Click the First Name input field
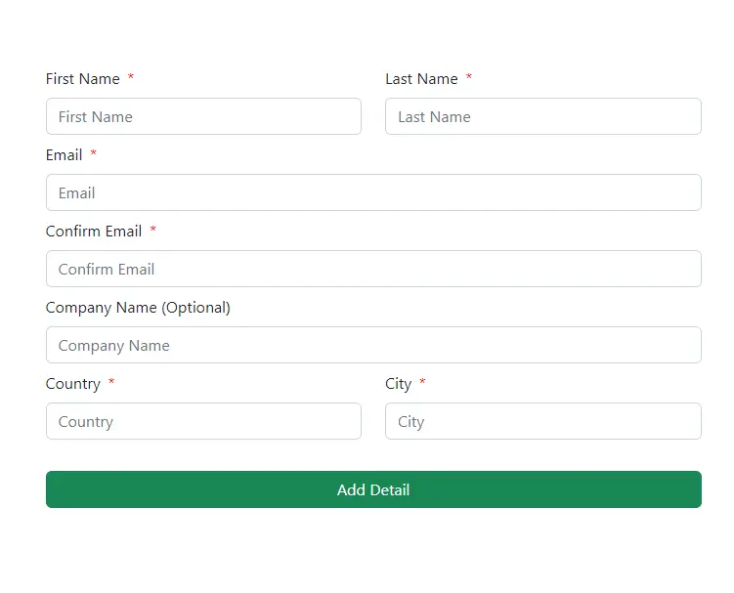Viewport: 734px width, 593px height. coord(203,116)
